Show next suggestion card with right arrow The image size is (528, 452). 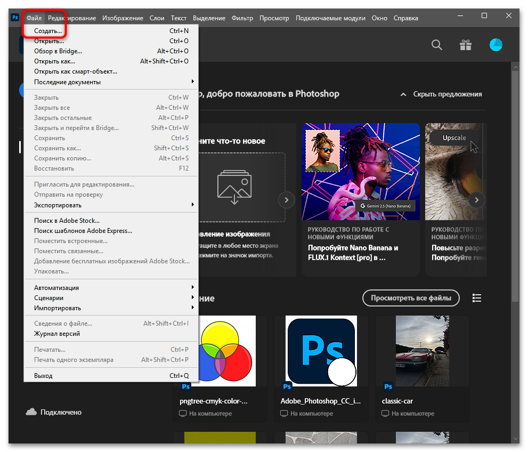tap(476, 200)
